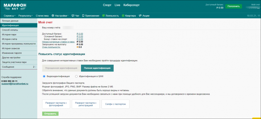261x119 pixels.
Task: Click the gear icon beside Настройки
Action: (x=53, y=16)
